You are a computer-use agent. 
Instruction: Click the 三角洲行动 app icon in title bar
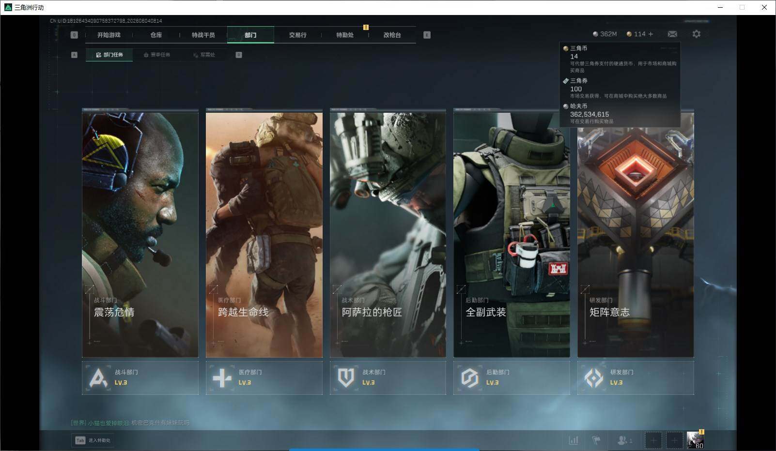click(8, 7)
